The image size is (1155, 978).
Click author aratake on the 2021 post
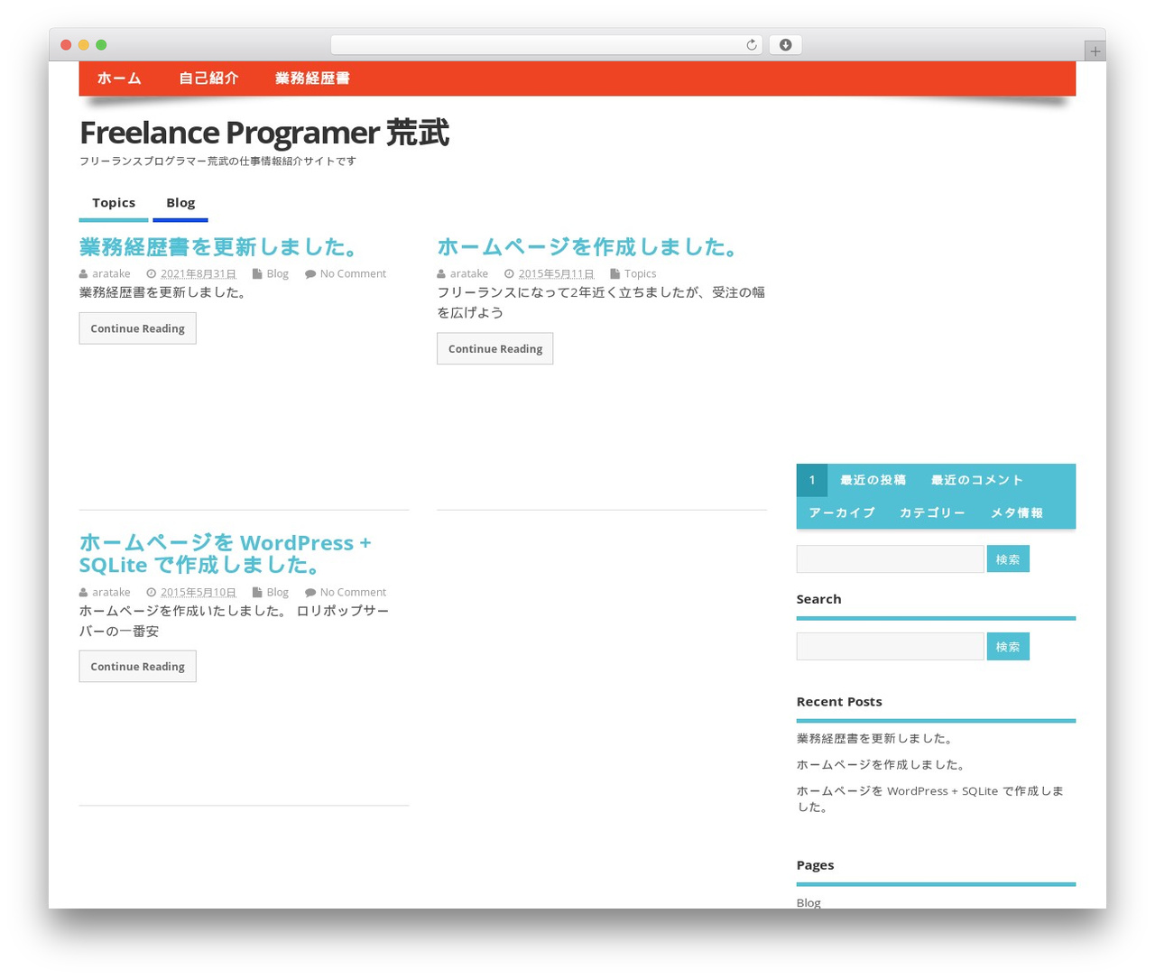[111, 273]
